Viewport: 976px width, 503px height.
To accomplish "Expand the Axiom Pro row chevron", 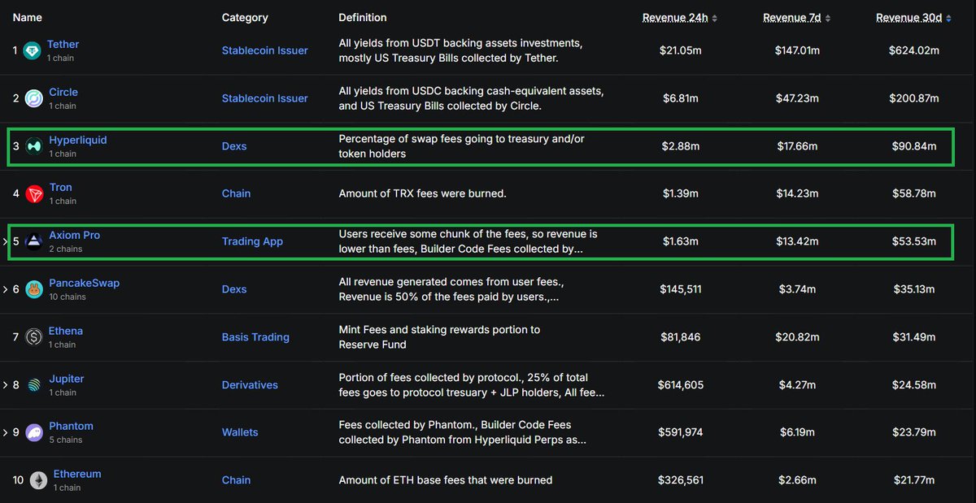I will click(x=5, y=241).
